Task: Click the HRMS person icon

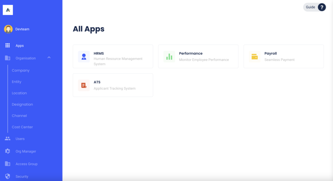Action: 84,57
